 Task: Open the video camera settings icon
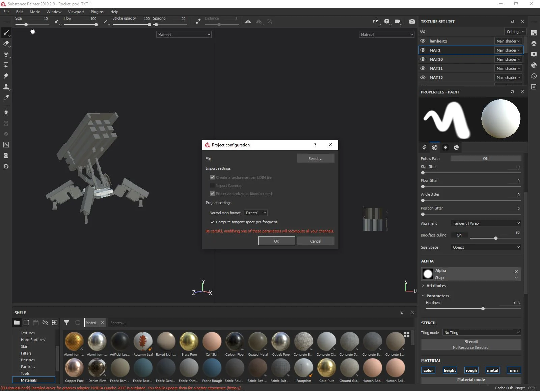[x=398, y=21]
